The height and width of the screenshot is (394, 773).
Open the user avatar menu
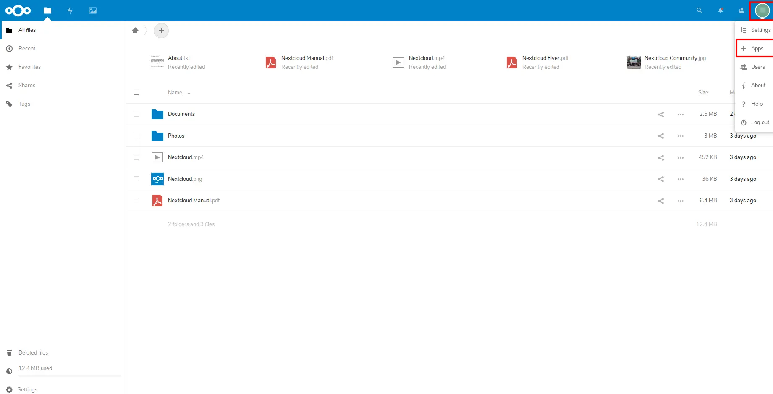[762, 10]
